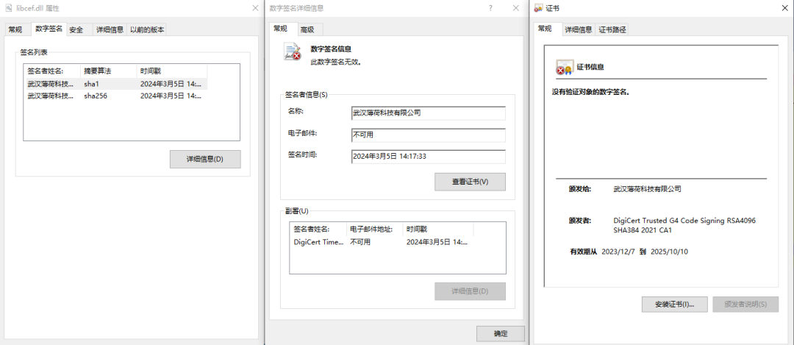Image resolution: width=794 pixels, height=345 pixels.
Task: Open the 详细信息 tab in libcef.dll properties
Action: pyautogui.click(x=110, y=29)
